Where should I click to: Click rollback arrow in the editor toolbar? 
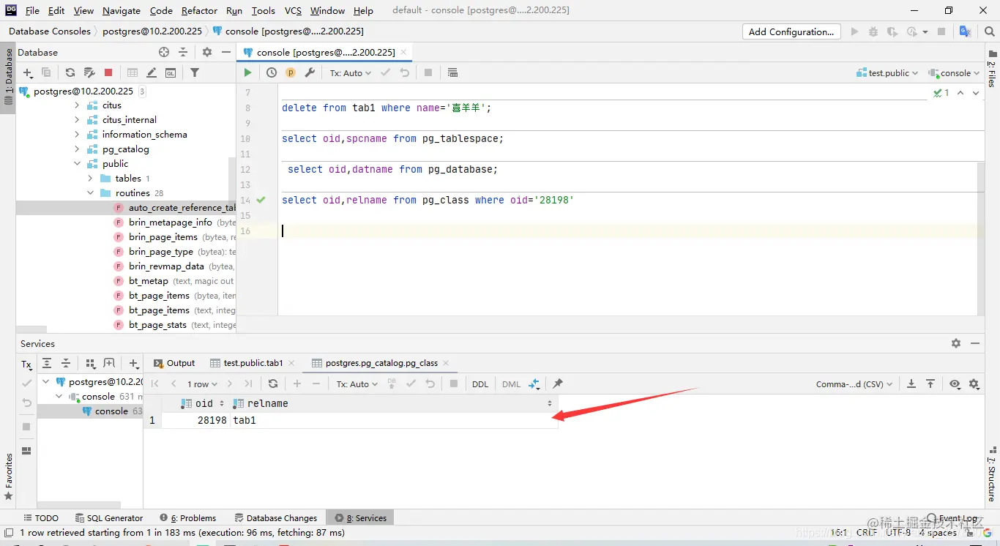click(x=405, y=72)
